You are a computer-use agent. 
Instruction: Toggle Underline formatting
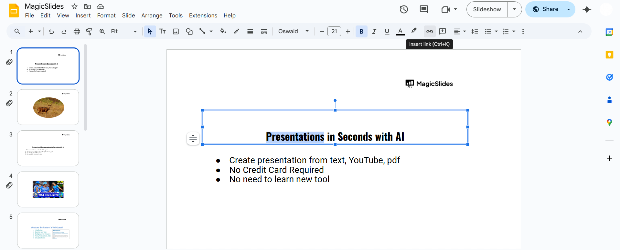[387, 31]
